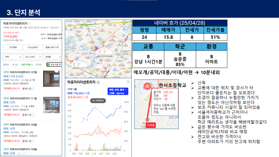The width and height of the screenshot is (279, 157).
Task: Open the 마포자이더센트리지 109동 listing title
Action: coord(23,149)
